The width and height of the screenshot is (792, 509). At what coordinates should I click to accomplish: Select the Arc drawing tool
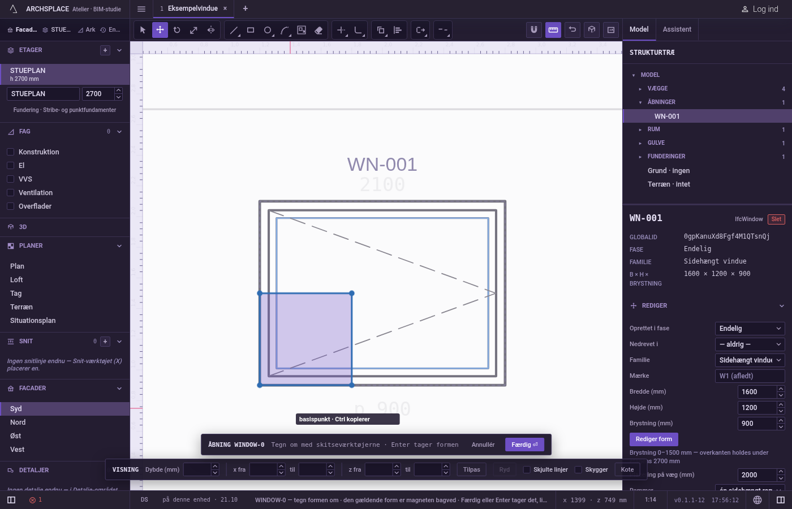pyautogui.click(x=285, y=30)
